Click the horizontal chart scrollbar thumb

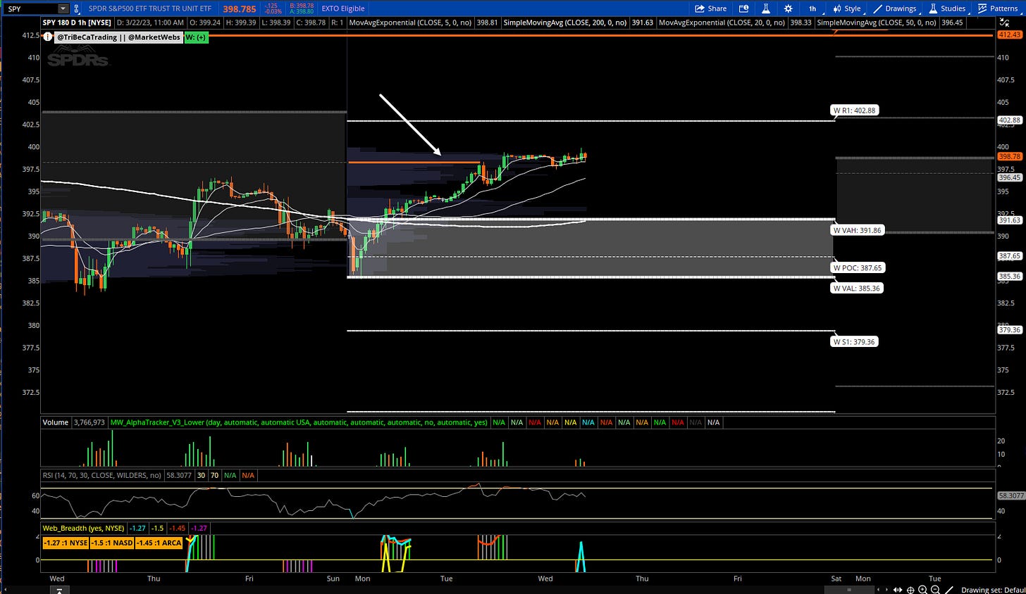click(850, 590)
